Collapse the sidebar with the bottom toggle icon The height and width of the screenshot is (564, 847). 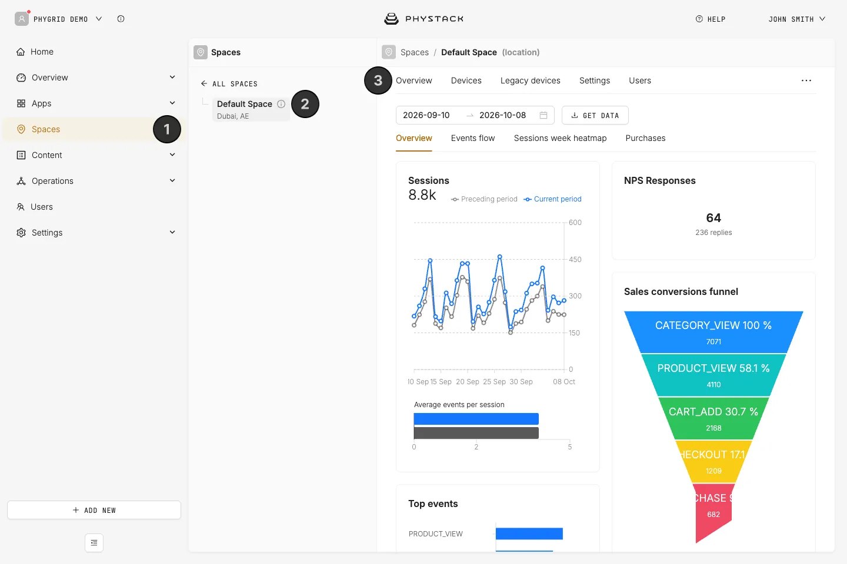point(94,543)
